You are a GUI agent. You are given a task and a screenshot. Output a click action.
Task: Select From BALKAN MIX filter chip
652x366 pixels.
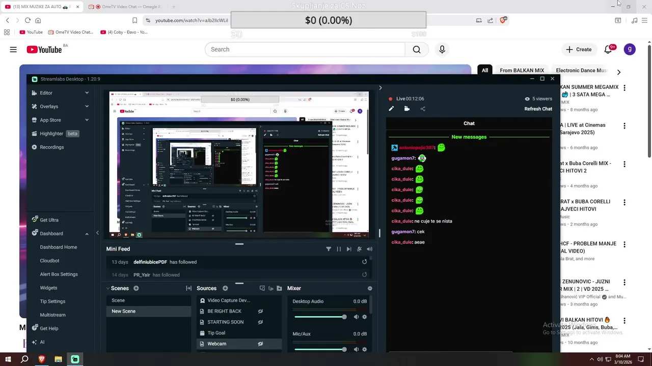click(522, 71)
